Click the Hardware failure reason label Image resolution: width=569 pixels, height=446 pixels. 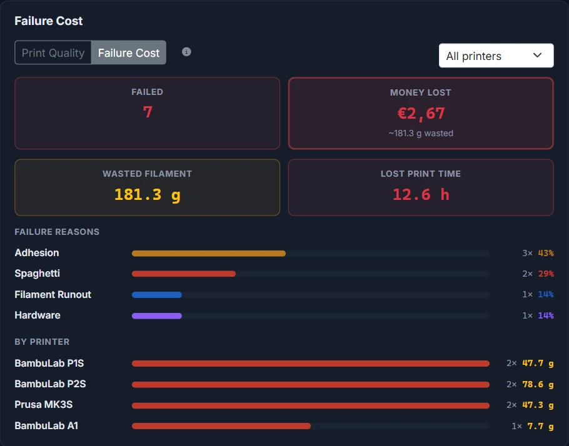(38, 315)
